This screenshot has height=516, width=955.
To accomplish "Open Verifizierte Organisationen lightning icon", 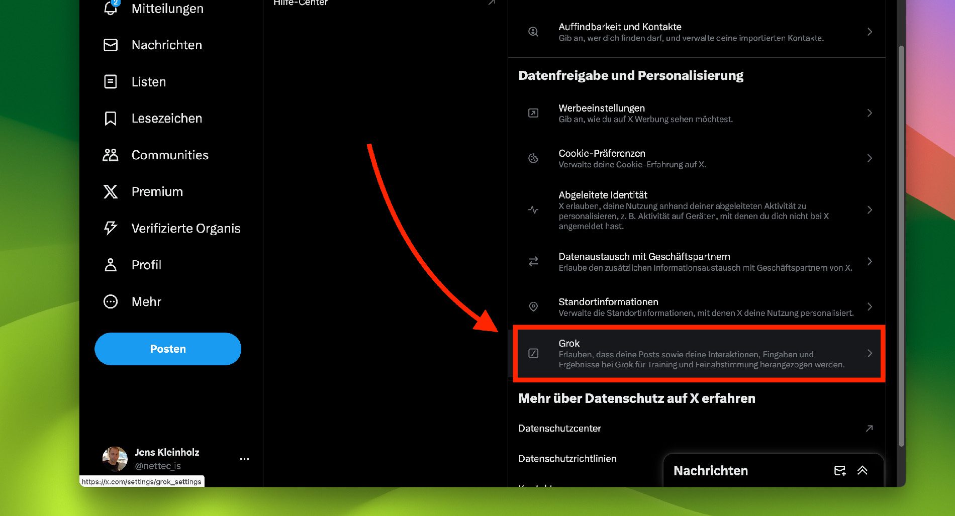I will point(111,228).
